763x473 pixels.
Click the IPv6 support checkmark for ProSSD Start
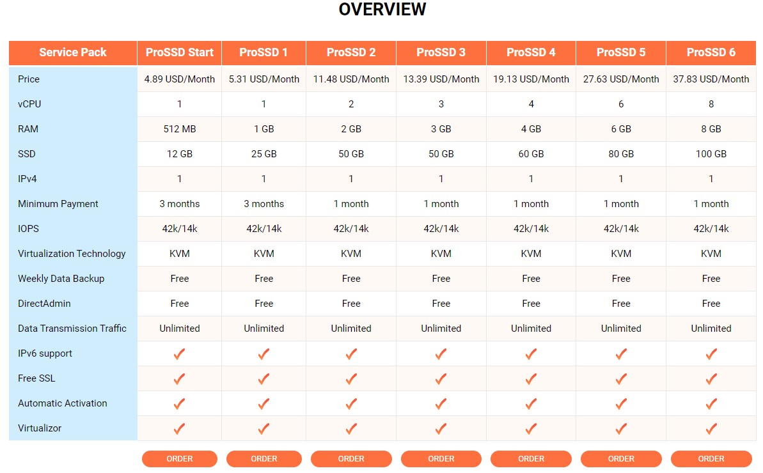(x=180, y=353)
